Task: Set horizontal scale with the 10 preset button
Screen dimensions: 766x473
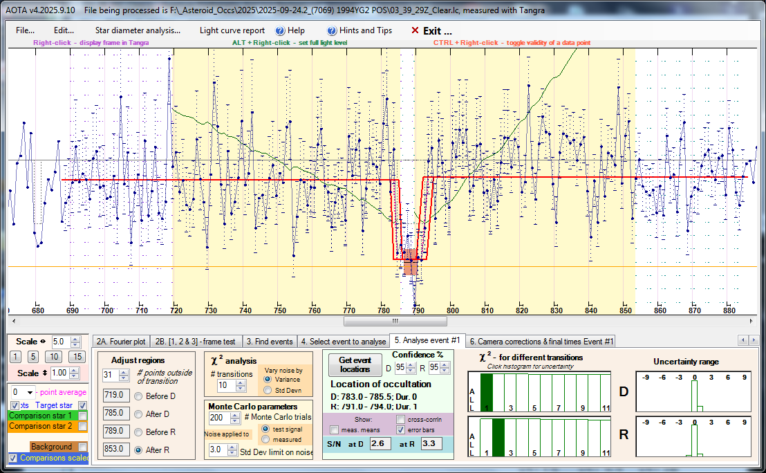Action: coord(53,357)
